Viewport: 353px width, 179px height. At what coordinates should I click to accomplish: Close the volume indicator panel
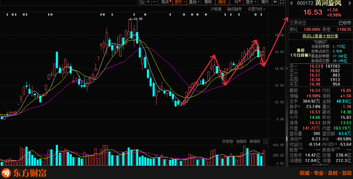tap(265, 141)
